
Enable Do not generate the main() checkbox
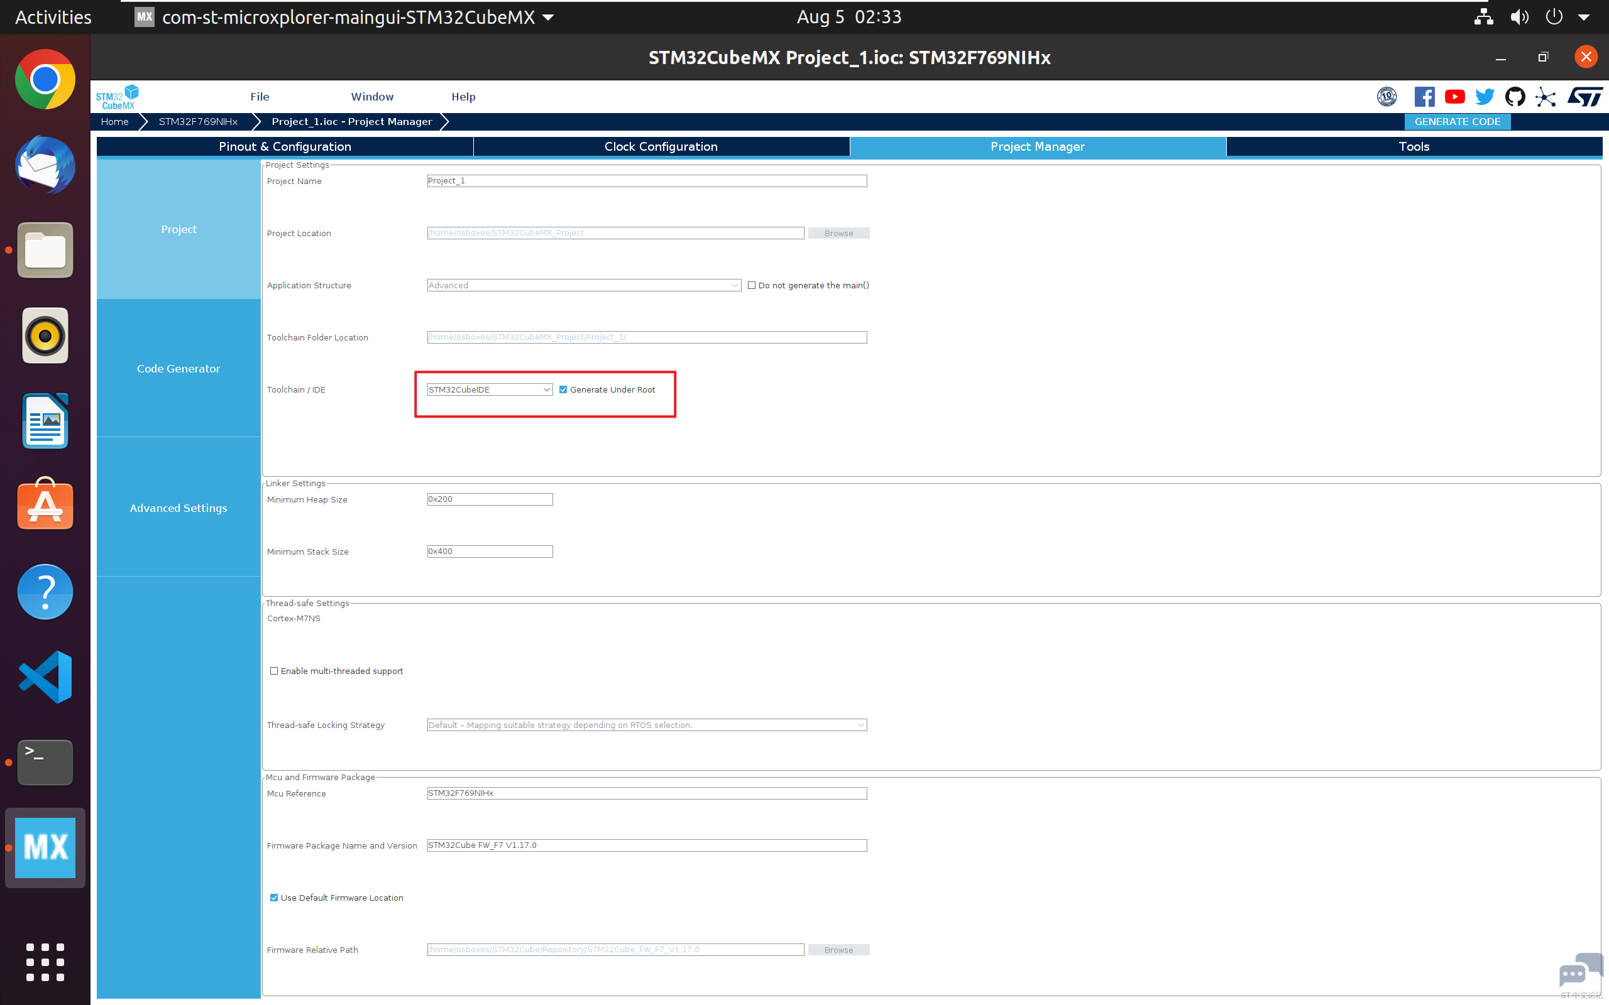click(752, 285)
